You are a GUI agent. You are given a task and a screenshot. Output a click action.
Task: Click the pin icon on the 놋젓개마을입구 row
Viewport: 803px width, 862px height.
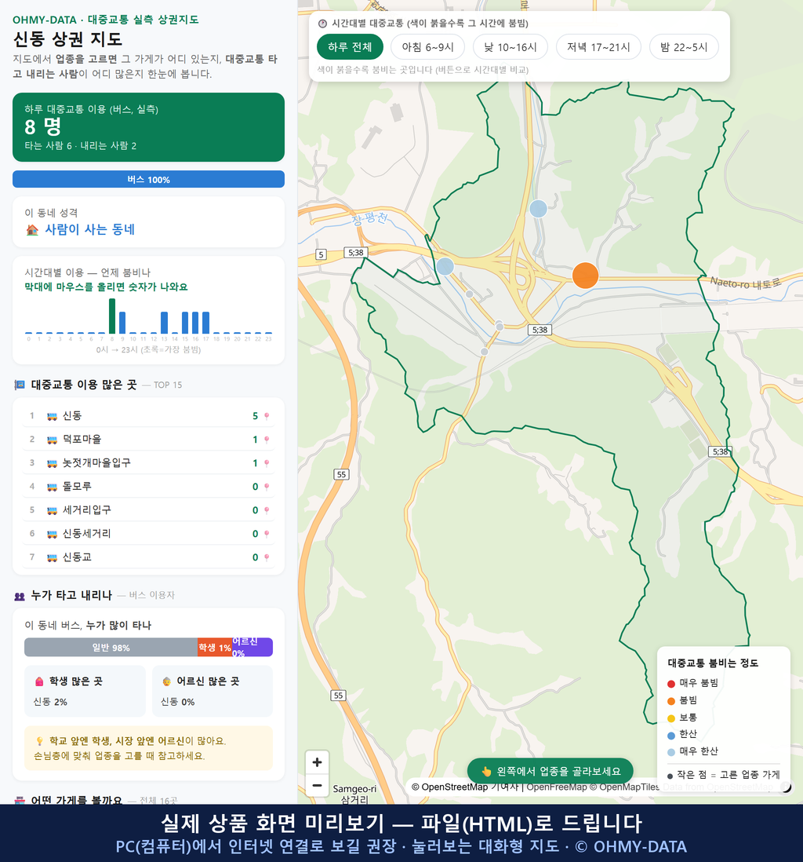coord(267,463)
